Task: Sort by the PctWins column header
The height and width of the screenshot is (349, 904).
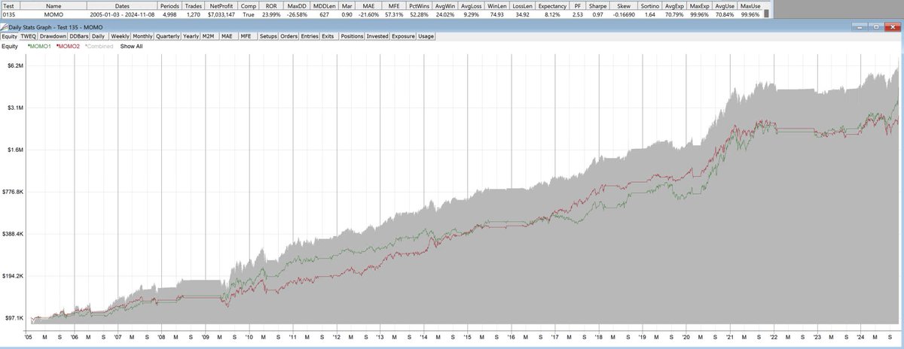Action: click(420, 6)
